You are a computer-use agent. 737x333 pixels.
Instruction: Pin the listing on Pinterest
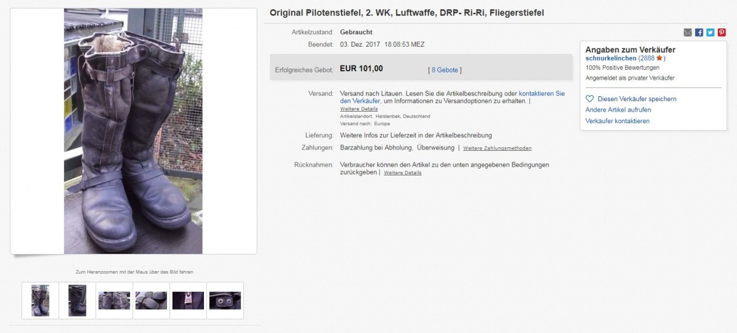coord(722,33)
